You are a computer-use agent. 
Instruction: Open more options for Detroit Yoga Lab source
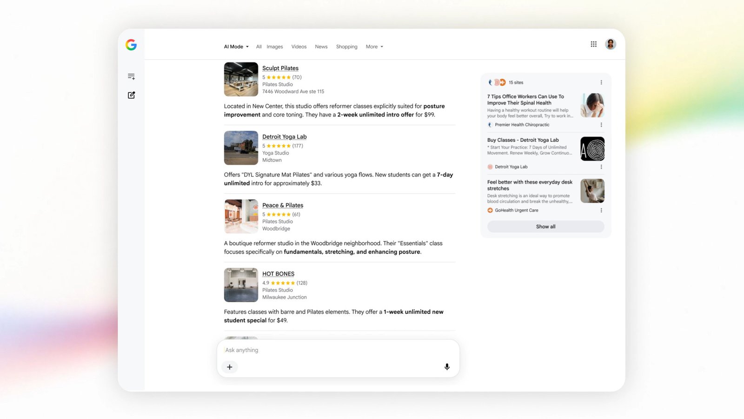point(601,167)
